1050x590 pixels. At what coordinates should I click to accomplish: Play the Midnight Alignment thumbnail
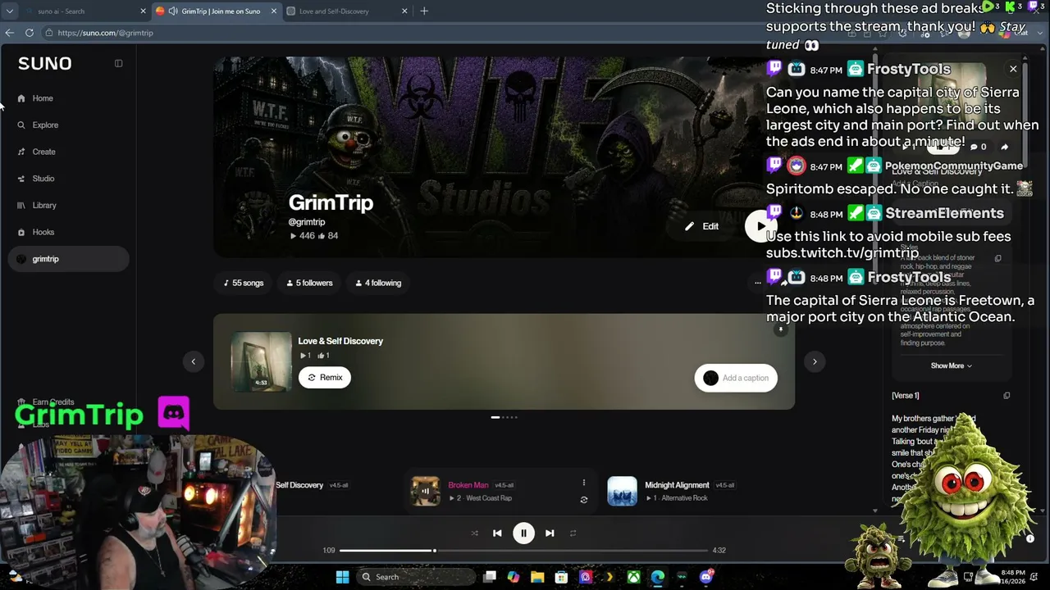click(622, 492)
